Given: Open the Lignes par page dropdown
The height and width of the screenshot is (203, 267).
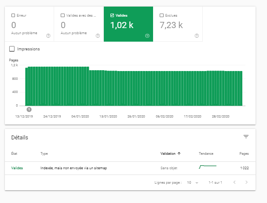Looking at the screenshot, I should (192, 182).
